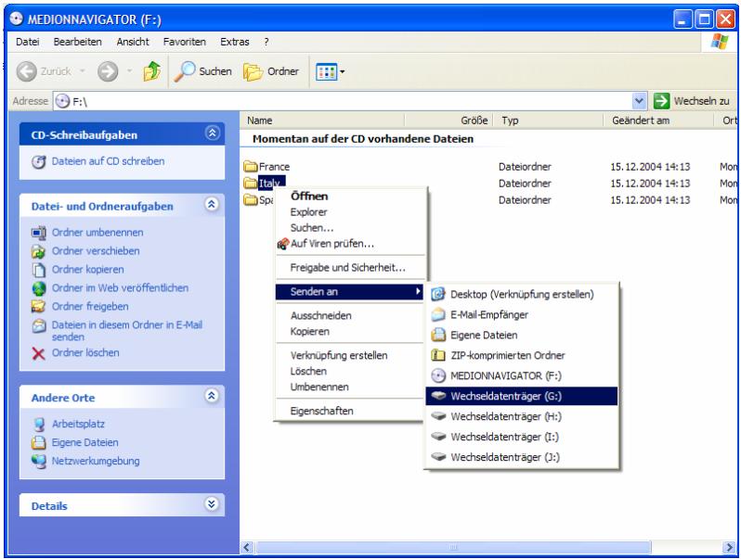The height and width of the screenshot is (559, 741).
Task: Send to ZIP-komprimierten Ordner icon
Action: point(438,355)
